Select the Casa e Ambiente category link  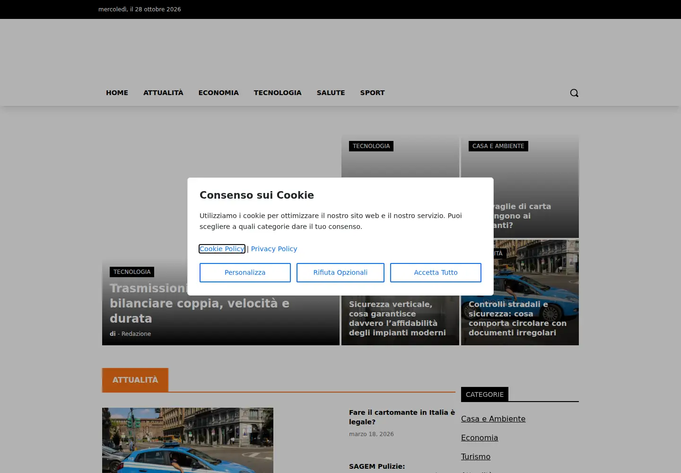point(493,419)
